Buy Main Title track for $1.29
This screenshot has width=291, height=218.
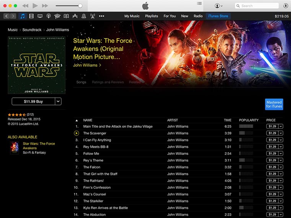[x=273, y=126]
